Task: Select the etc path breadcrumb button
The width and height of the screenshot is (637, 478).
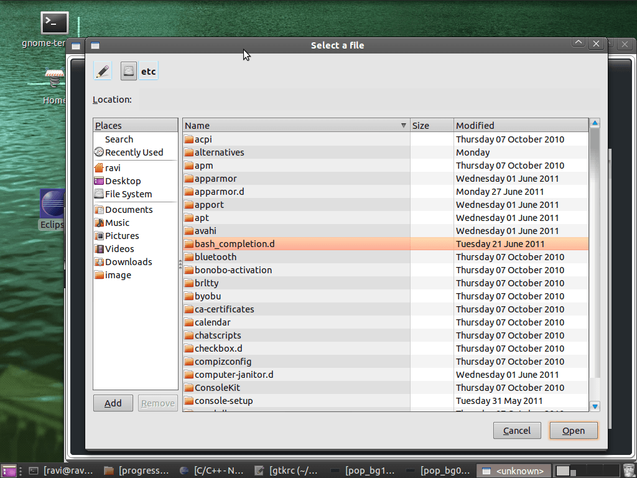Action: (x=148, y=71)
